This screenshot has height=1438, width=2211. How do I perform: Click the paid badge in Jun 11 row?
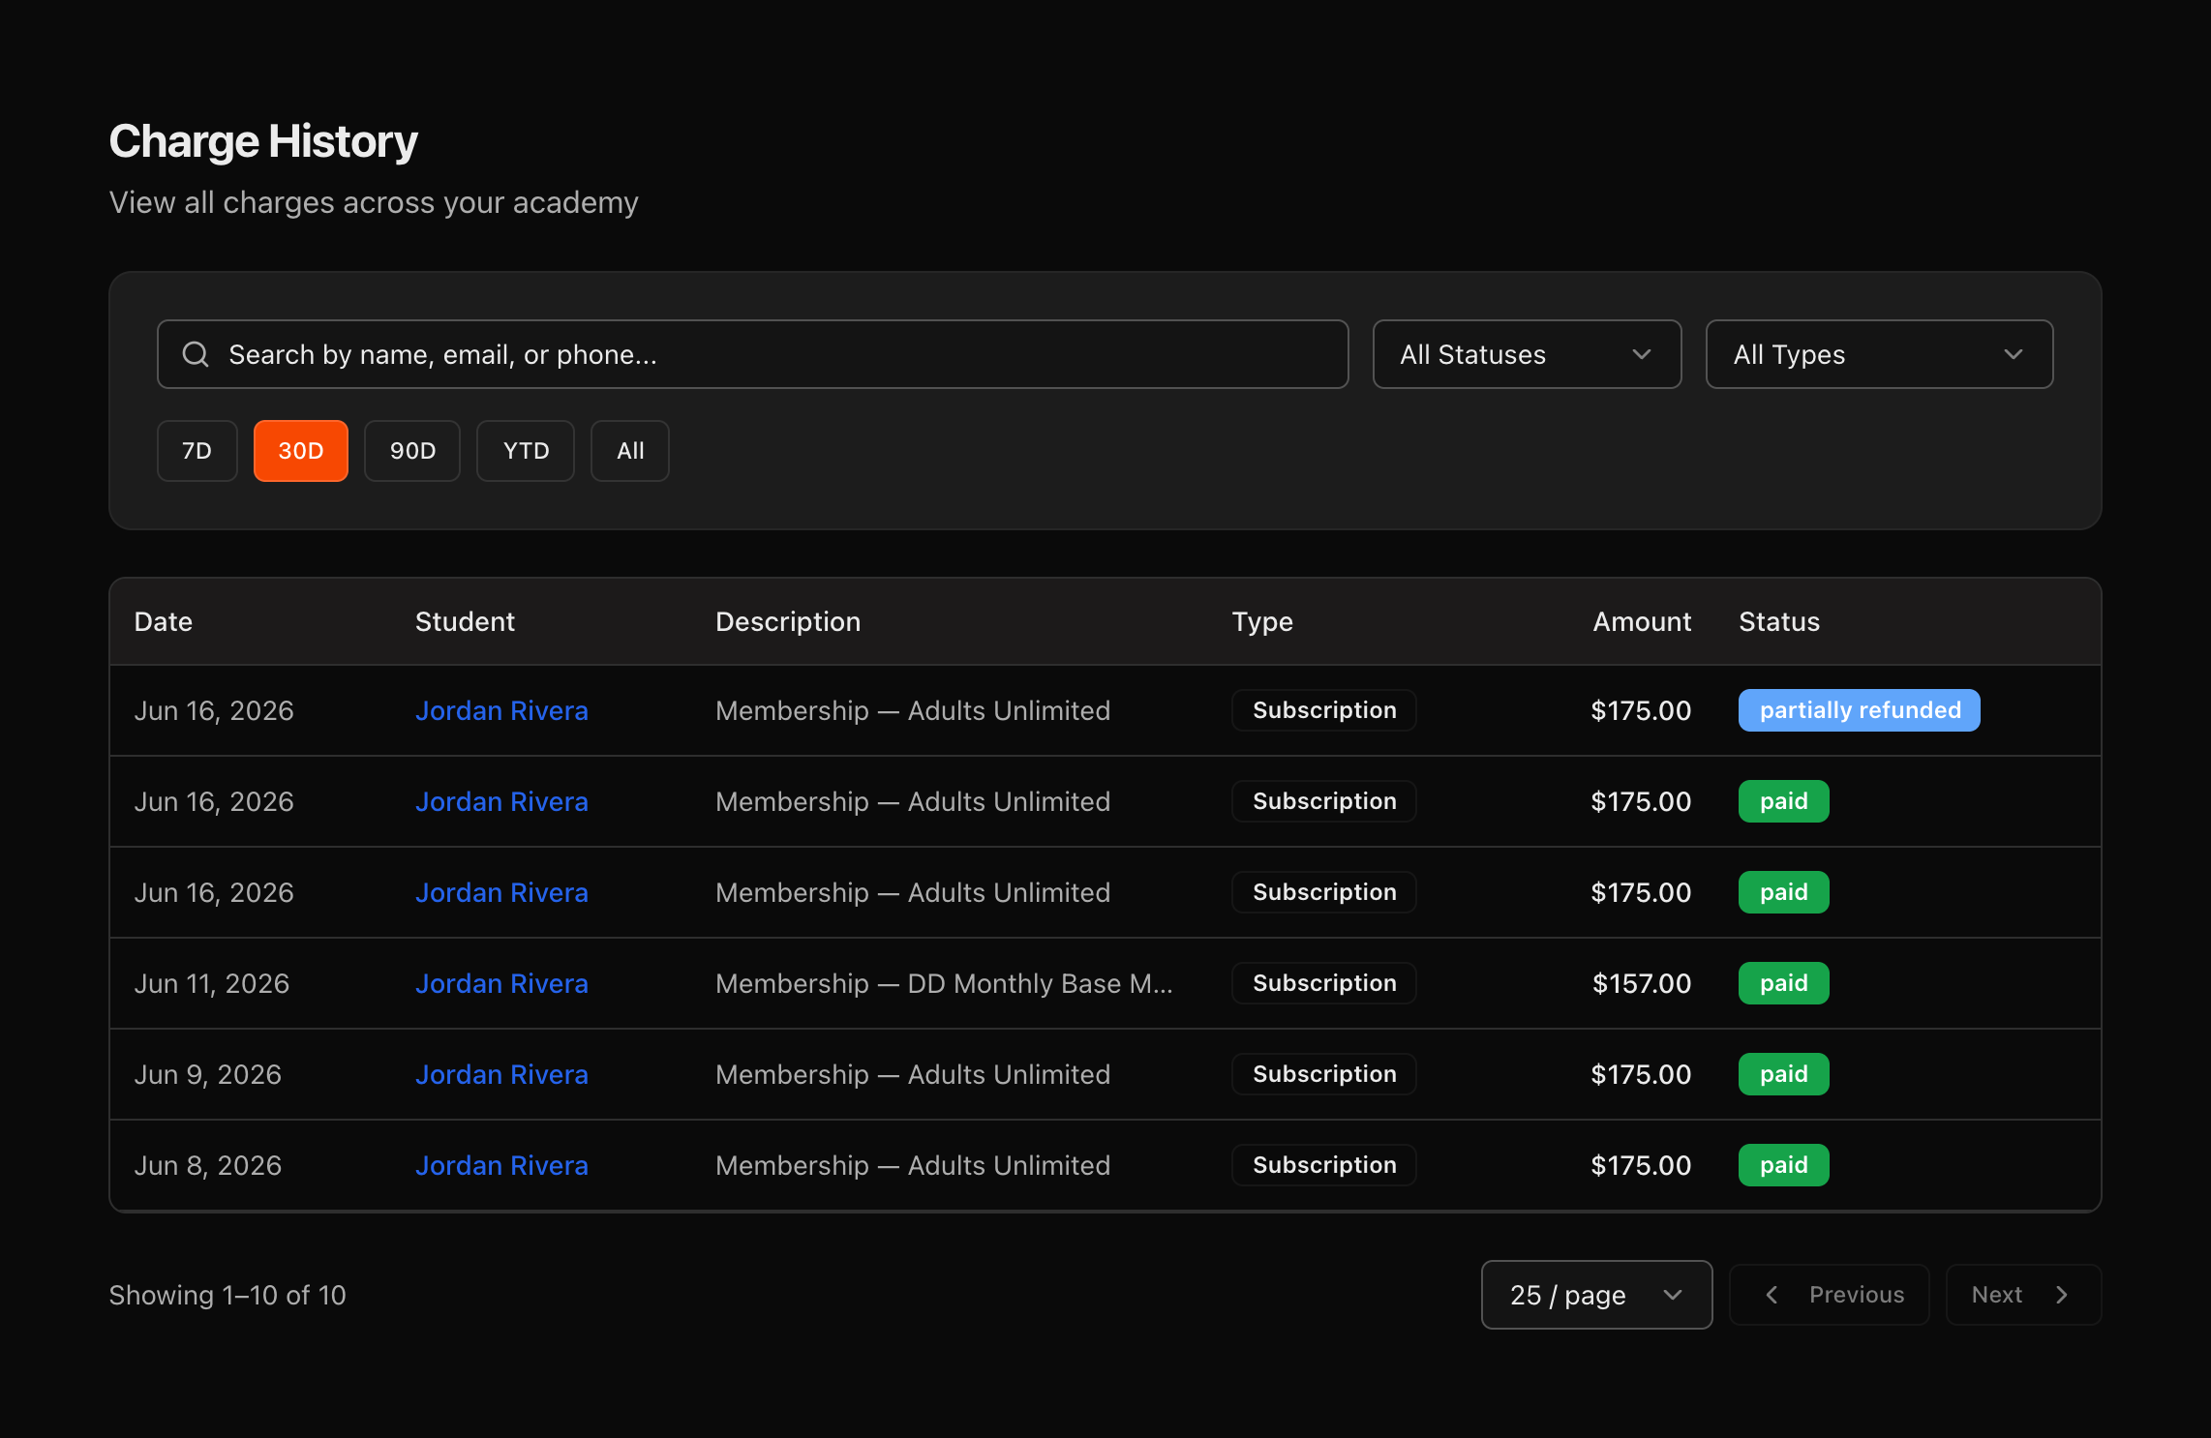point(1784,983)
